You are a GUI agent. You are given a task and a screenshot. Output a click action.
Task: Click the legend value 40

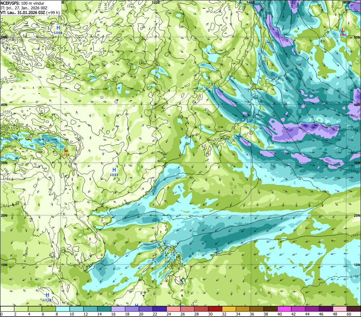(279, 314)
